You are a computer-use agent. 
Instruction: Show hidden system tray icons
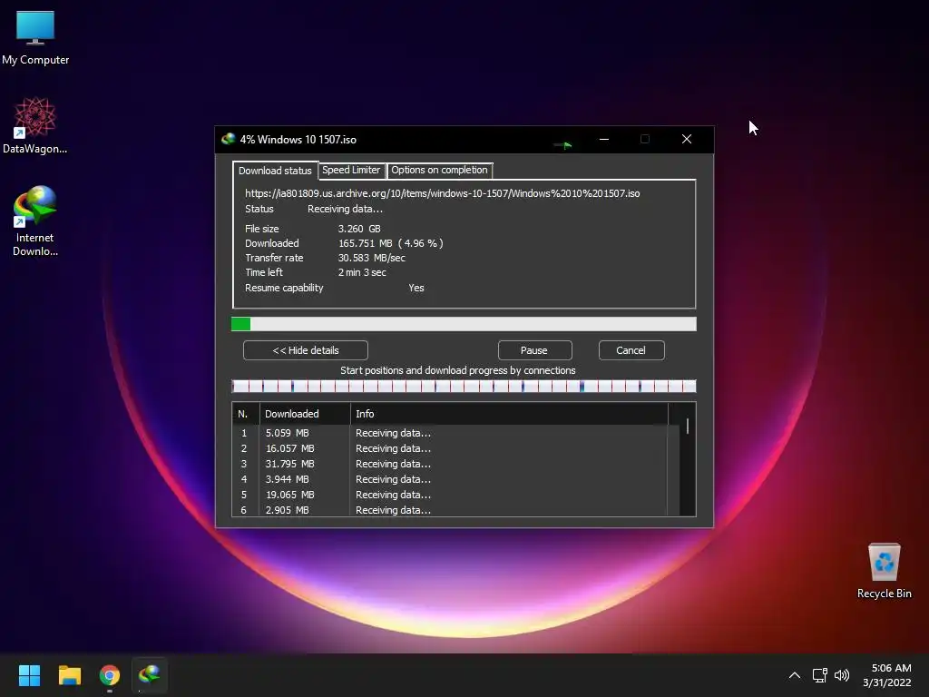pyautogui.click(x=795, y=675)
